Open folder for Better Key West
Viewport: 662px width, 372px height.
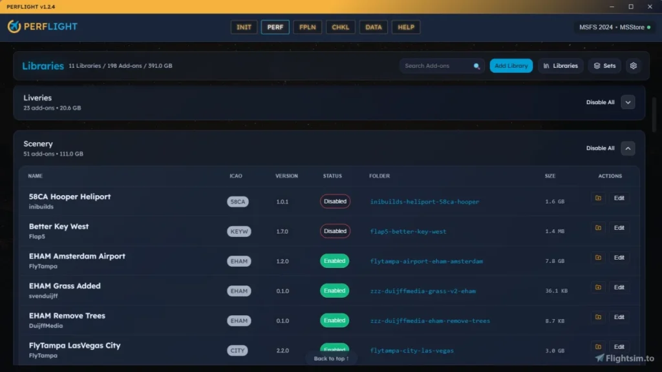click(598, 228)
